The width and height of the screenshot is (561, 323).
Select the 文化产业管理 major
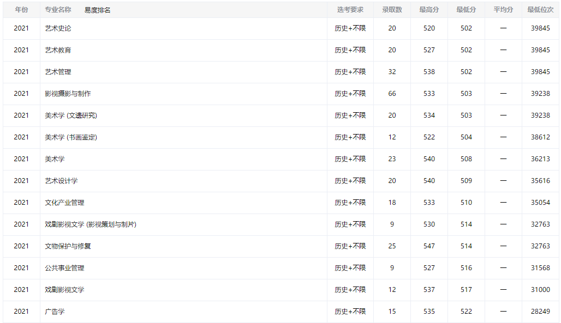tap(64, 203)
